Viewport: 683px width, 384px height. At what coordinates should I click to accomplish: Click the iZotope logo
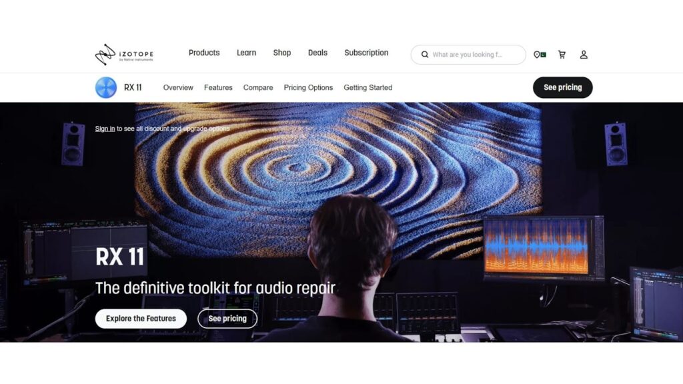point(124,53)
